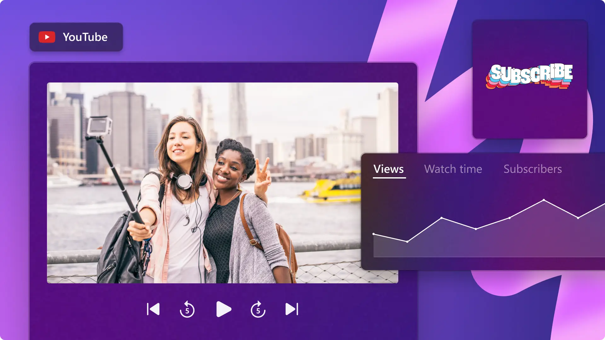Skip to the previous video
The width and height of the screenshot is (605, 340).
point(153,309)
